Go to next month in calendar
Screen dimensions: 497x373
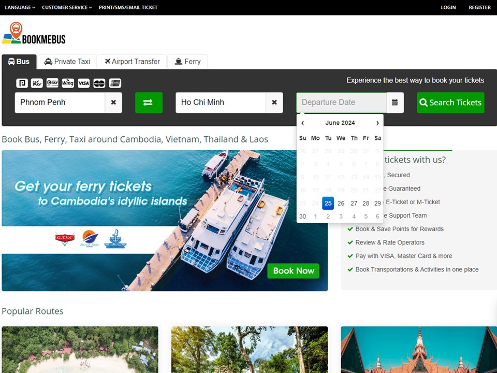pyautogui.click(x=377, y=123)
